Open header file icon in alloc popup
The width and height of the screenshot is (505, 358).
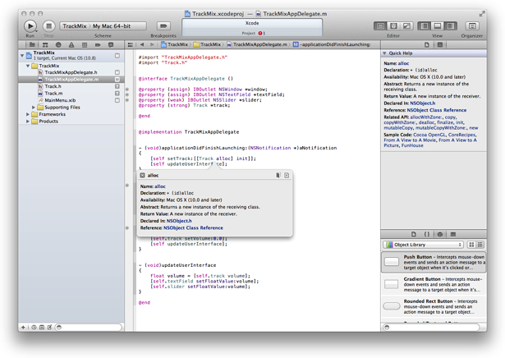point(278,175)
